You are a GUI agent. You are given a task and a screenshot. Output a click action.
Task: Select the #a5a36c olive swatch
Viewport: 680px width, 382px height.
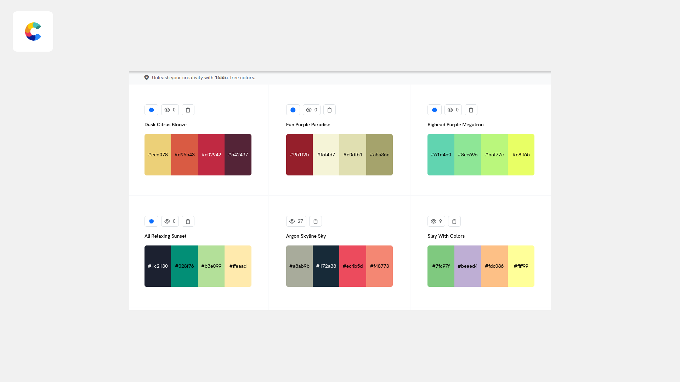pos(379,155)
